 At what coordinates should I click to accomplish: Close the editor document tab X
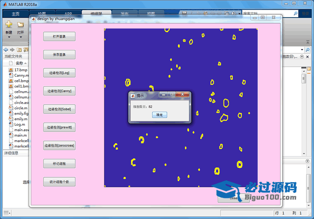(307, 57)
